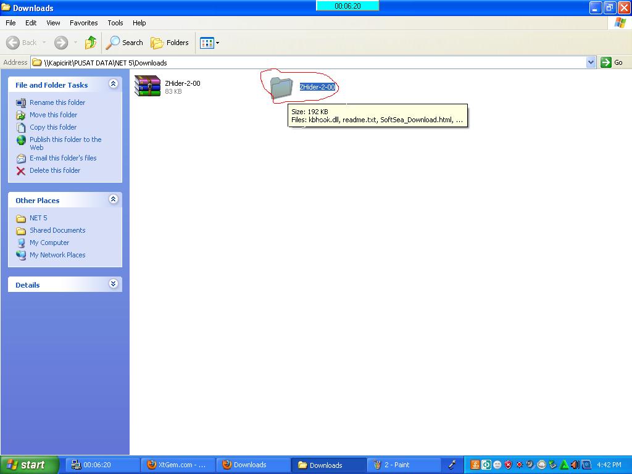This screenshot has width=632, height=474.
Task: Click the Forward navigation arrow icon
Action: [x=61, y=43]
